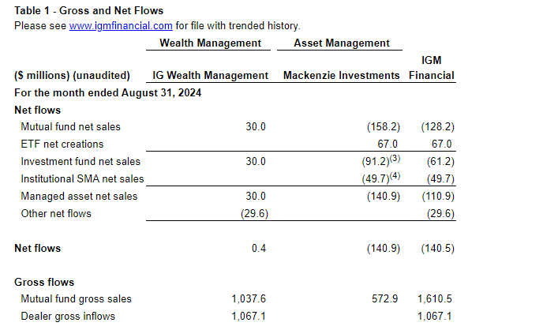Select the 572.9 mutual fund gross sales value

(387, 299)
